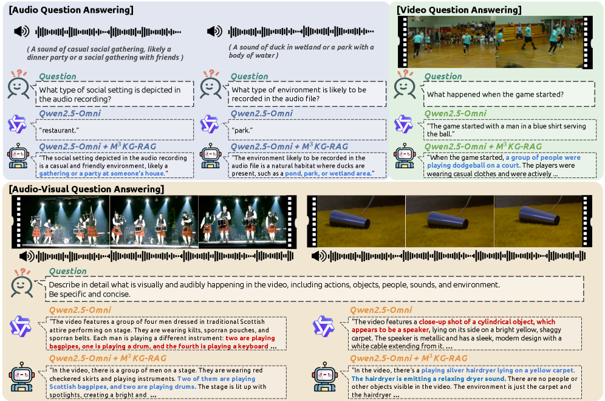Open the last hairdryer on carpet frame
Screen dimensions: 605x401
coord(538,221)
